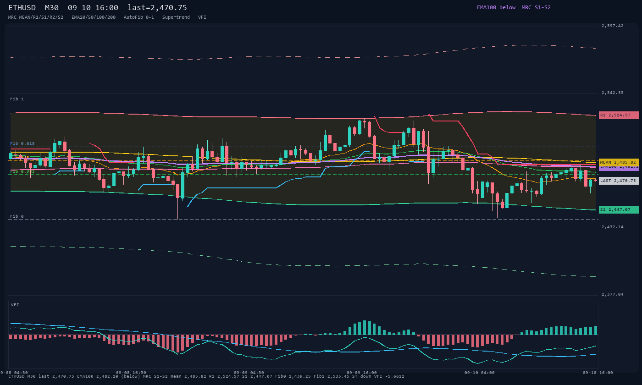Click the 2,377.04 price axis value
The width and height of the screenshot is (642, 385).
tap(613, 294)
